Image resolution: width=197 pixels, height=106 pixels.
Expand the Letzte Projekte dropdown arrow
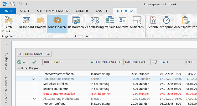tap(14, 31)
